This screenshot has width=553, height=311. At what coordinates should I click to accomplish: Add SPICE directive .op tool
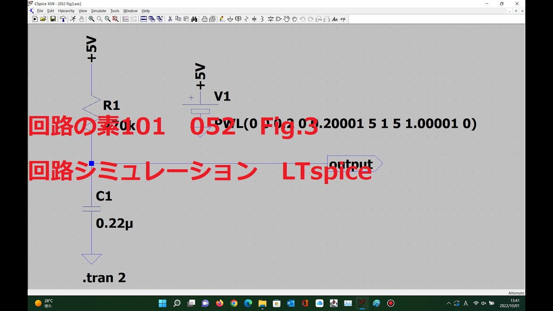[343, 19]
